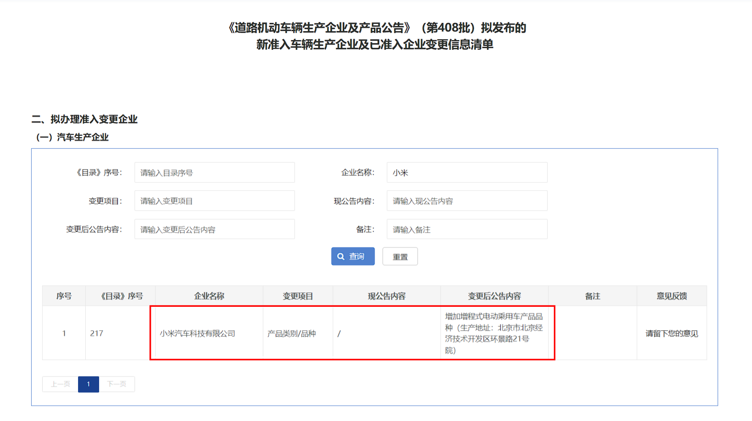Click the heading 二、拟办理准入变更企业

85,119
